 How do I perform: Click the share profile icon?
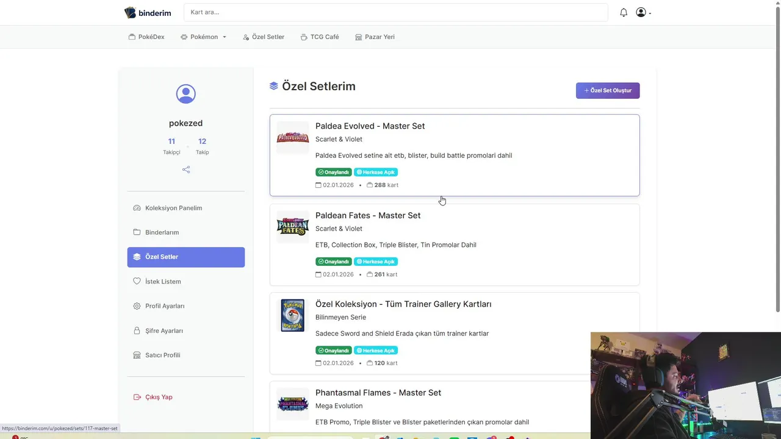click(186, 170)
